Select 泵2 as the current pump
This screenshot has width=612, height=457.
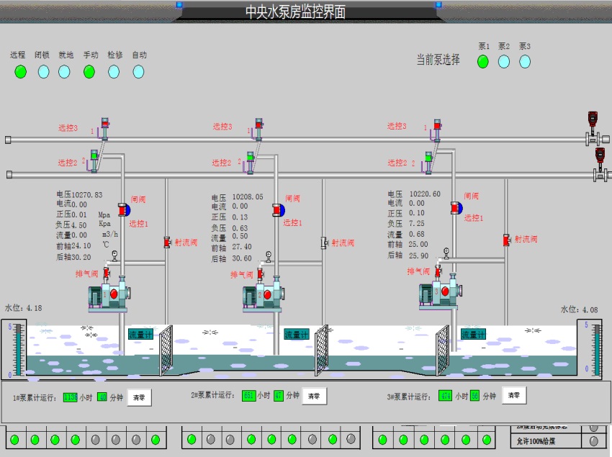[504, 61]
